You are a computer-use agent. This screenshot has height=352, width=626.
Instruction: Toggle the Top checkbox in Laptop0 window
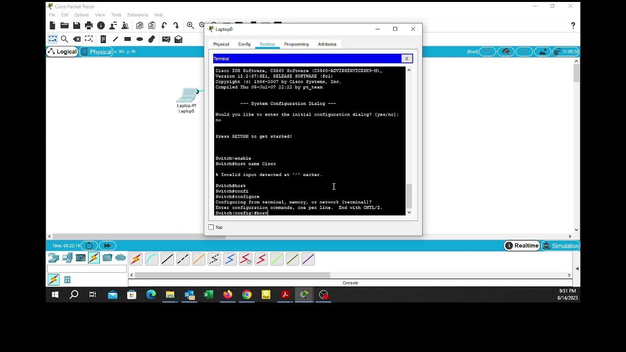211,227
